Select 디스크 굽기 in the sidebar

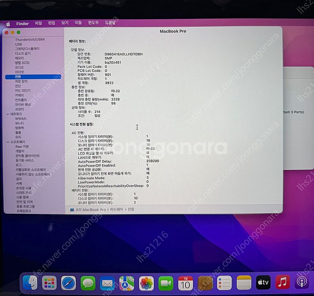tap(23, 54)
